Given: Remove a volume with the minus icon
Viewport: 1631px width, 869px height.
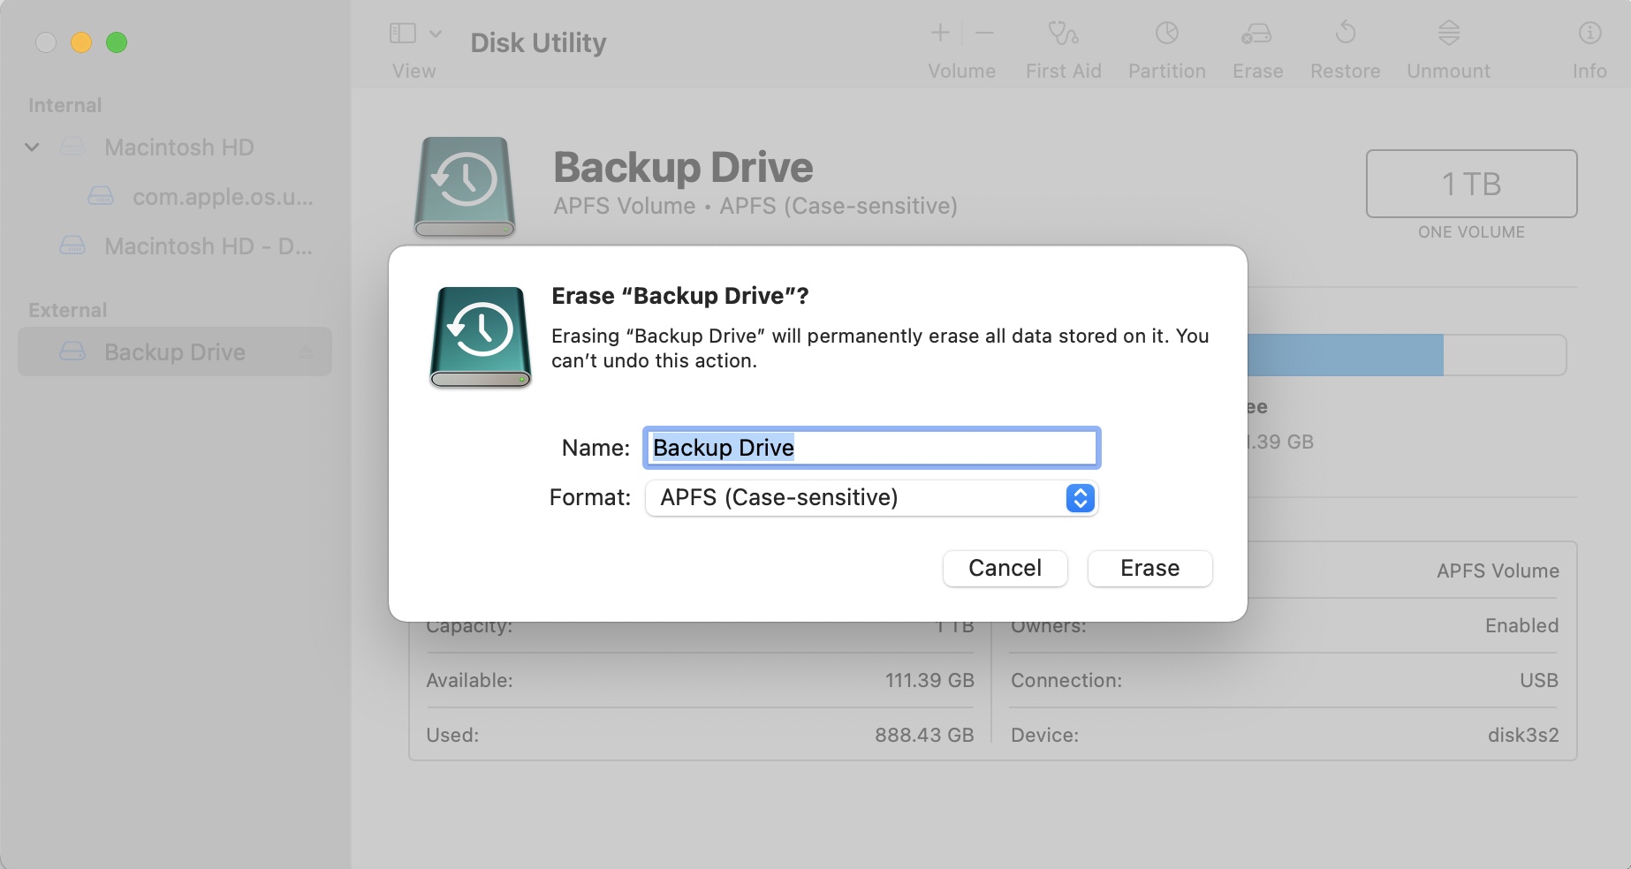Looking at the screenshot, I should 983,34.
